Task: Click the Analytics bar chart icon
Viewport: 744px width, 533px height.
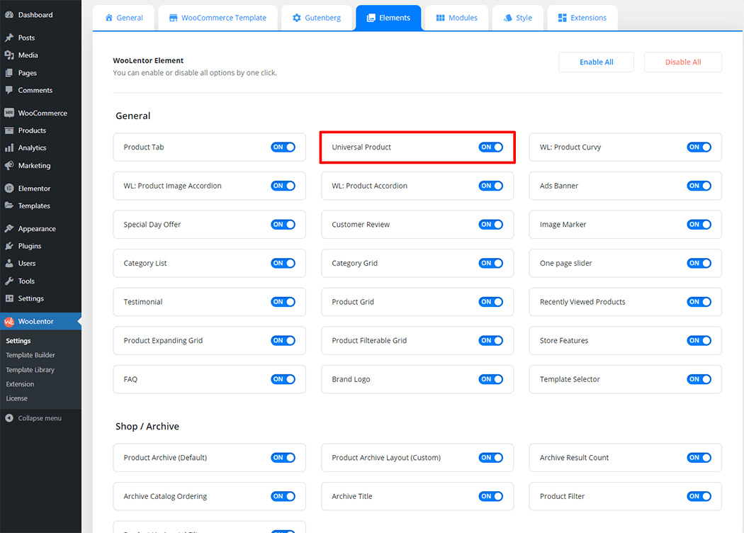Action: (9, 147)
